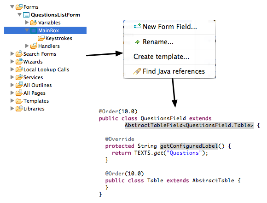The width and height of the screenshot is (267, 203).
Task: Click the Services folder icon
Action: [x=19, y=77]
